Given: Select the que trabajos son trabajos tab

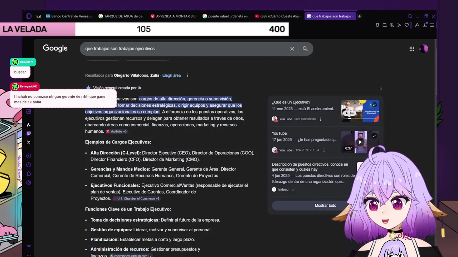Looking at the screenshot, I should pos(330,16).
